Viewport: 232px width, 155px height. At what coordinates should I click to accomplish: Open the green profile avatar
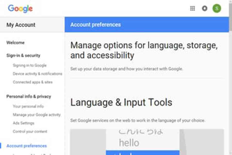click(217, 8)
